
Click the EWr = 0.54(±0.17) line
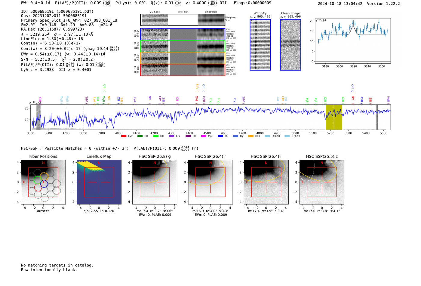[63, 54]
